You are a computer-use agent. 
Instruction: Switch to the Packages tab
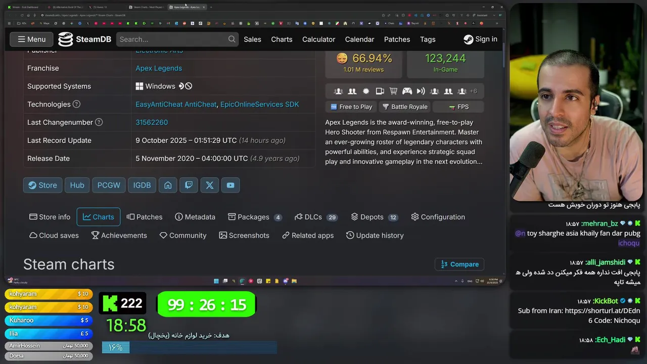(255, 217)
